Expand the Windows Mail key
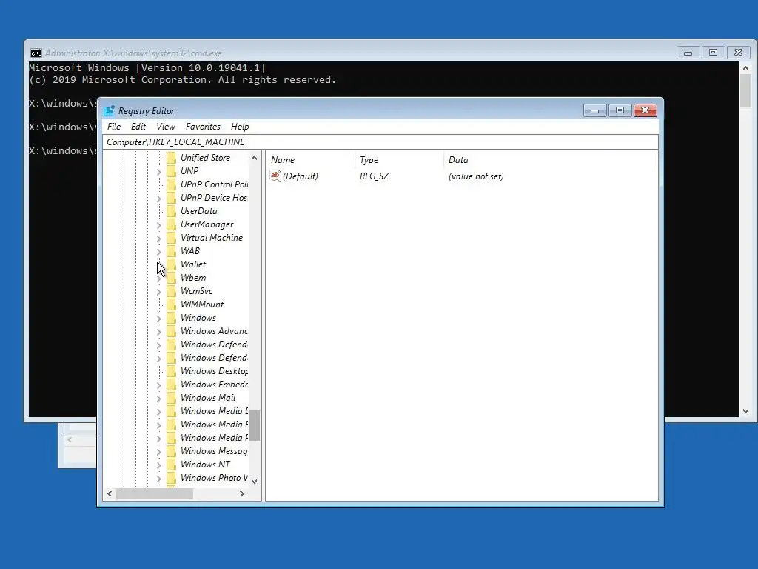758x569 pixels. click(158, 398)
